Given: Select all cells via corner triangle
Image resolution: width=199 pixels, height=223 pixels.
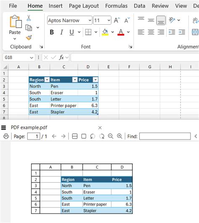Looking at the screenshot, I should coord(5,67).
